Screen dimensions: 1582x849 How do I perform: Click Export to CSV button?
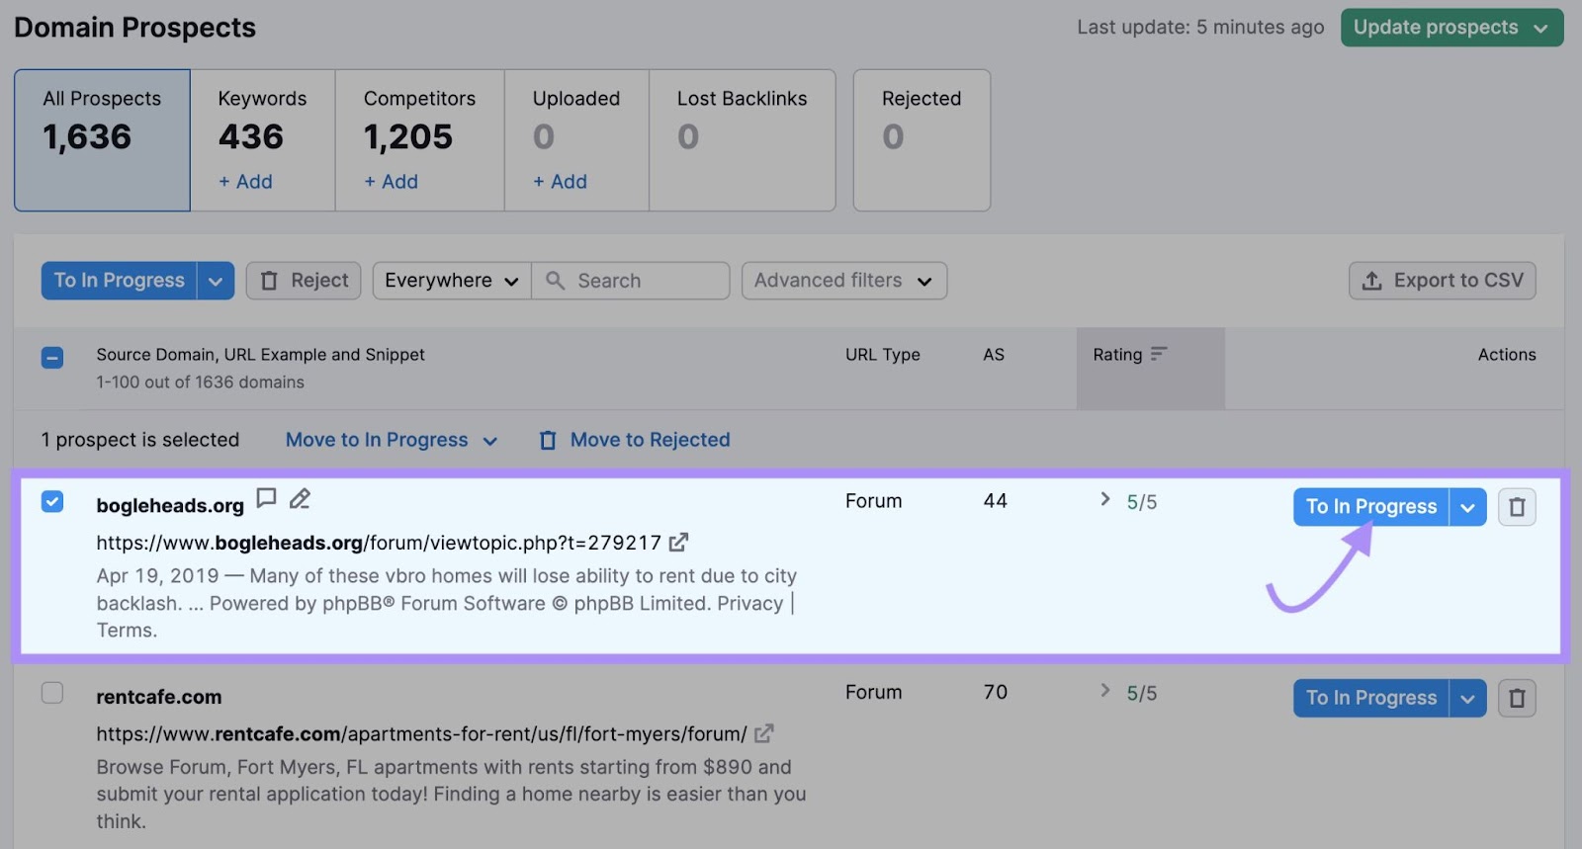(1442, 281)
